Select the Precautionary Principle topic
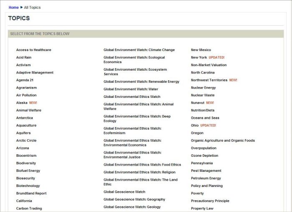The height and width of the screenshot is (212, 292). pyautogui.click(x=210, y=201)
